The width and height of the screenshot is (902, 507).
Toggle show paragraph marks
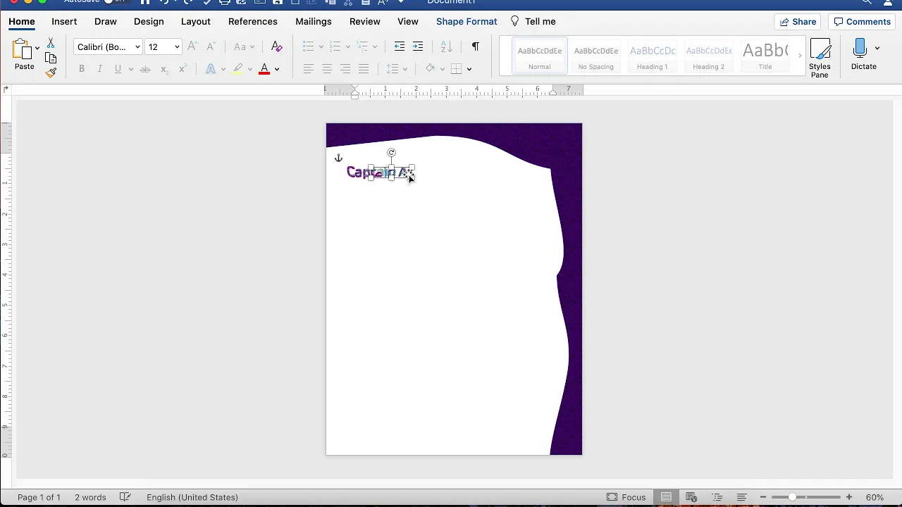(x=475, y=46)
